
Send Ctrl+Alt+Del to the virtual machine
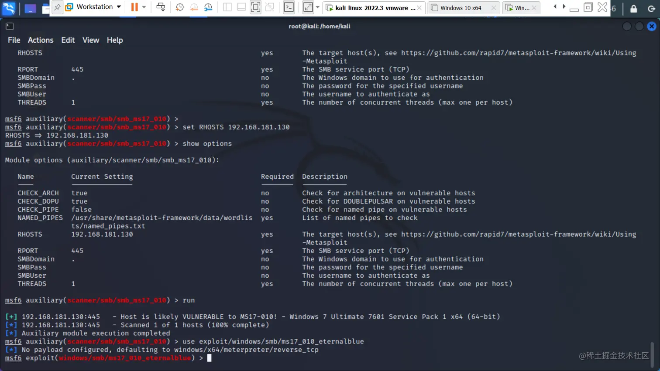(x=161, y=7)
